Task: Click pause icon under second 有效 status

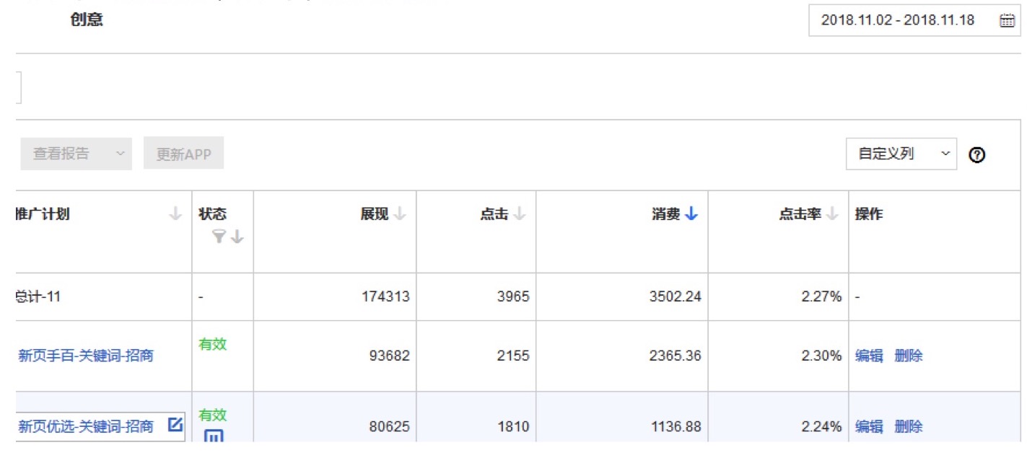Action: [213, 436]
